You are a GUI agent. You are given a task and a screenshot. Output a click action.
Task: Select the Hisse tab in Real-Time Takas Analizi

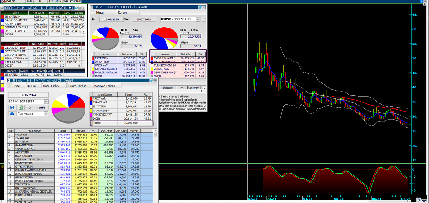pyautogui.click(x=16, y=86)
